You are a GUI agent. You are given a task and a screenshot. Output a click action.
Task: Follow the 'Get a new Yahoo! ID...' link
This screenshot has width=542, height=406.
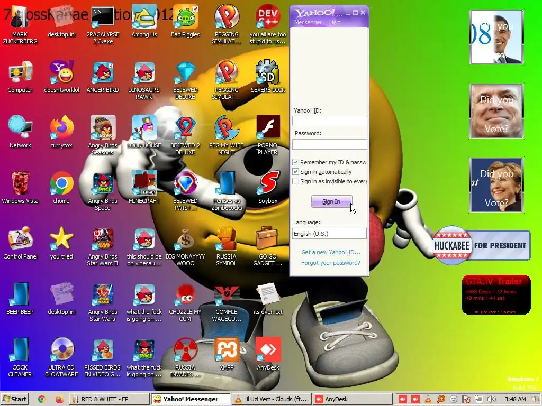[331, 252]
